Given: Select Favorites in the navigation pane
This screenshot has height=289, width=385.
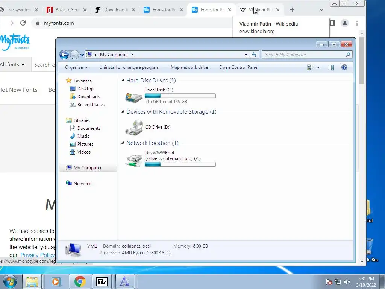Looking at the screenshot, I should tap(79, 81).
